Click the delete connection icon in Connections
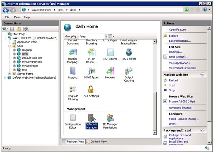 (26, 29)
